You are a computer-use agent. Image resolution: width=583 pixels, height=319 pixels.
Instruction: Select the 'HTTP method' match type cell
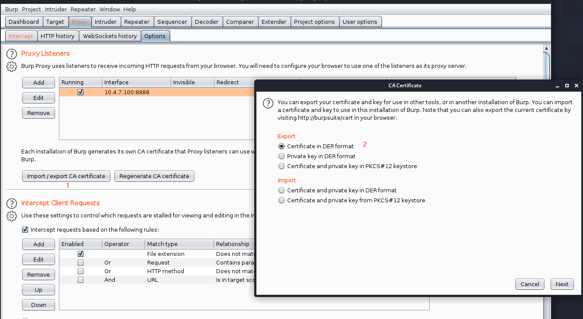179,271
